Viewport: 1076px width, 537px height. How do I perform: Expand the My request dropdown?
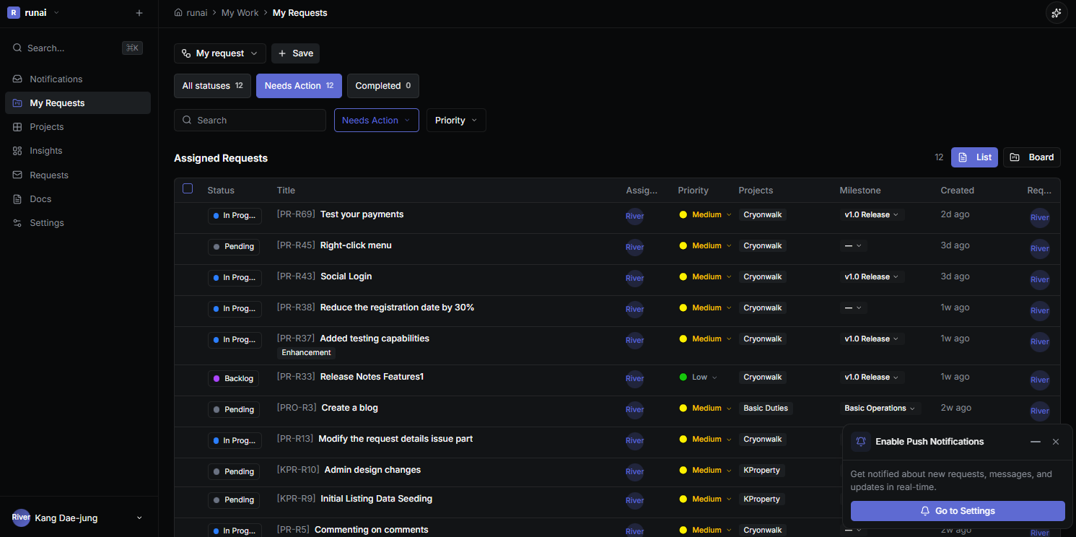(220, 53)
